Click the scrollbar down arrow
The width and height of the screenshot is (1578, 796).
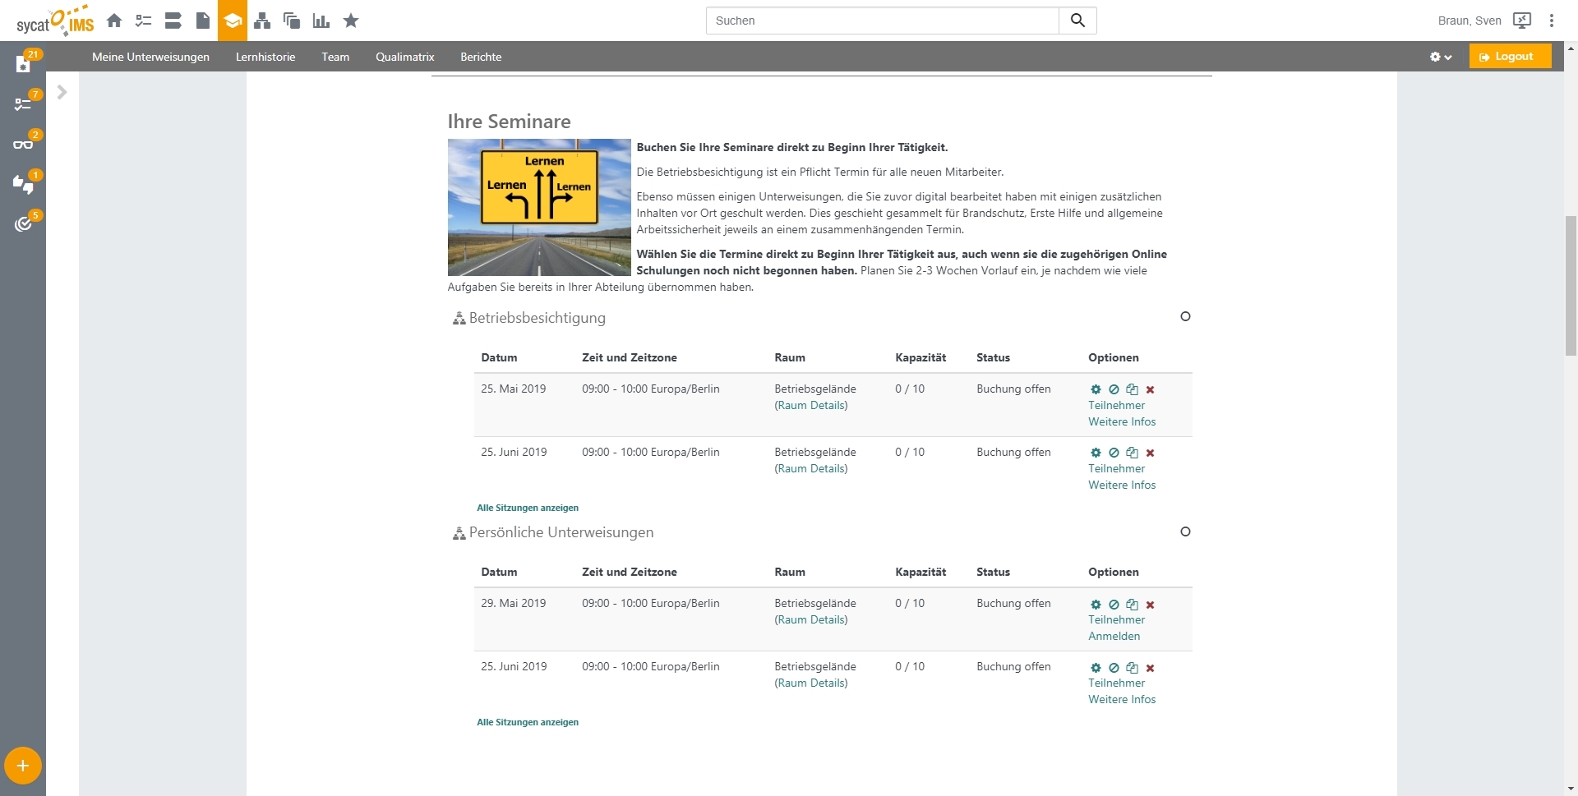pyautogui.click(x=1571, y=789)
